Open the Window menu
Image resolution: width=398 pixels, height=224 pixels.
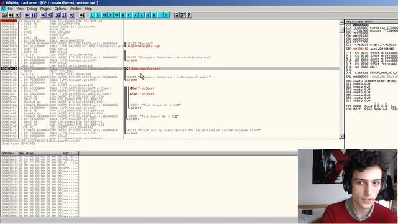click(76, 9)
